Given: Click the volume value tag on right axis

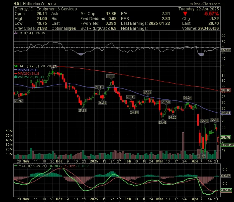Looking at the screenshot, I should 227,145.
